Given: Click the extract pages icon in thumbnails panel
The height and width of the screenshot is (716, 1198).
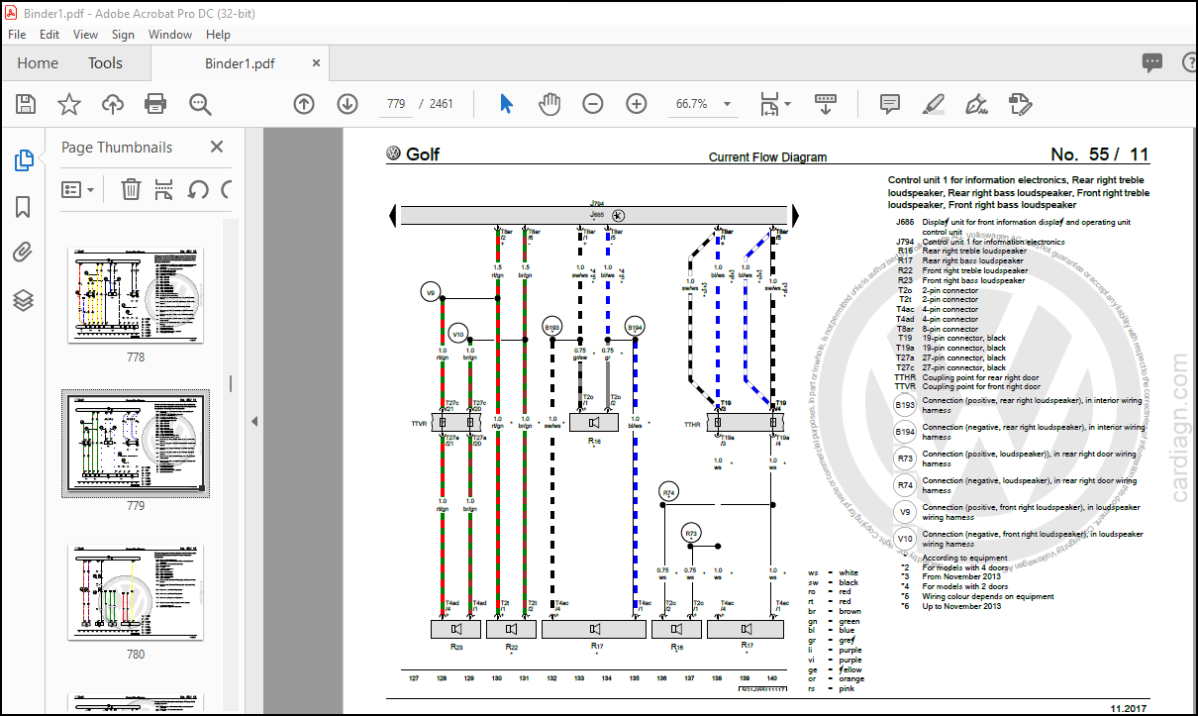Looking at the screenshot, I should (164, 189).
